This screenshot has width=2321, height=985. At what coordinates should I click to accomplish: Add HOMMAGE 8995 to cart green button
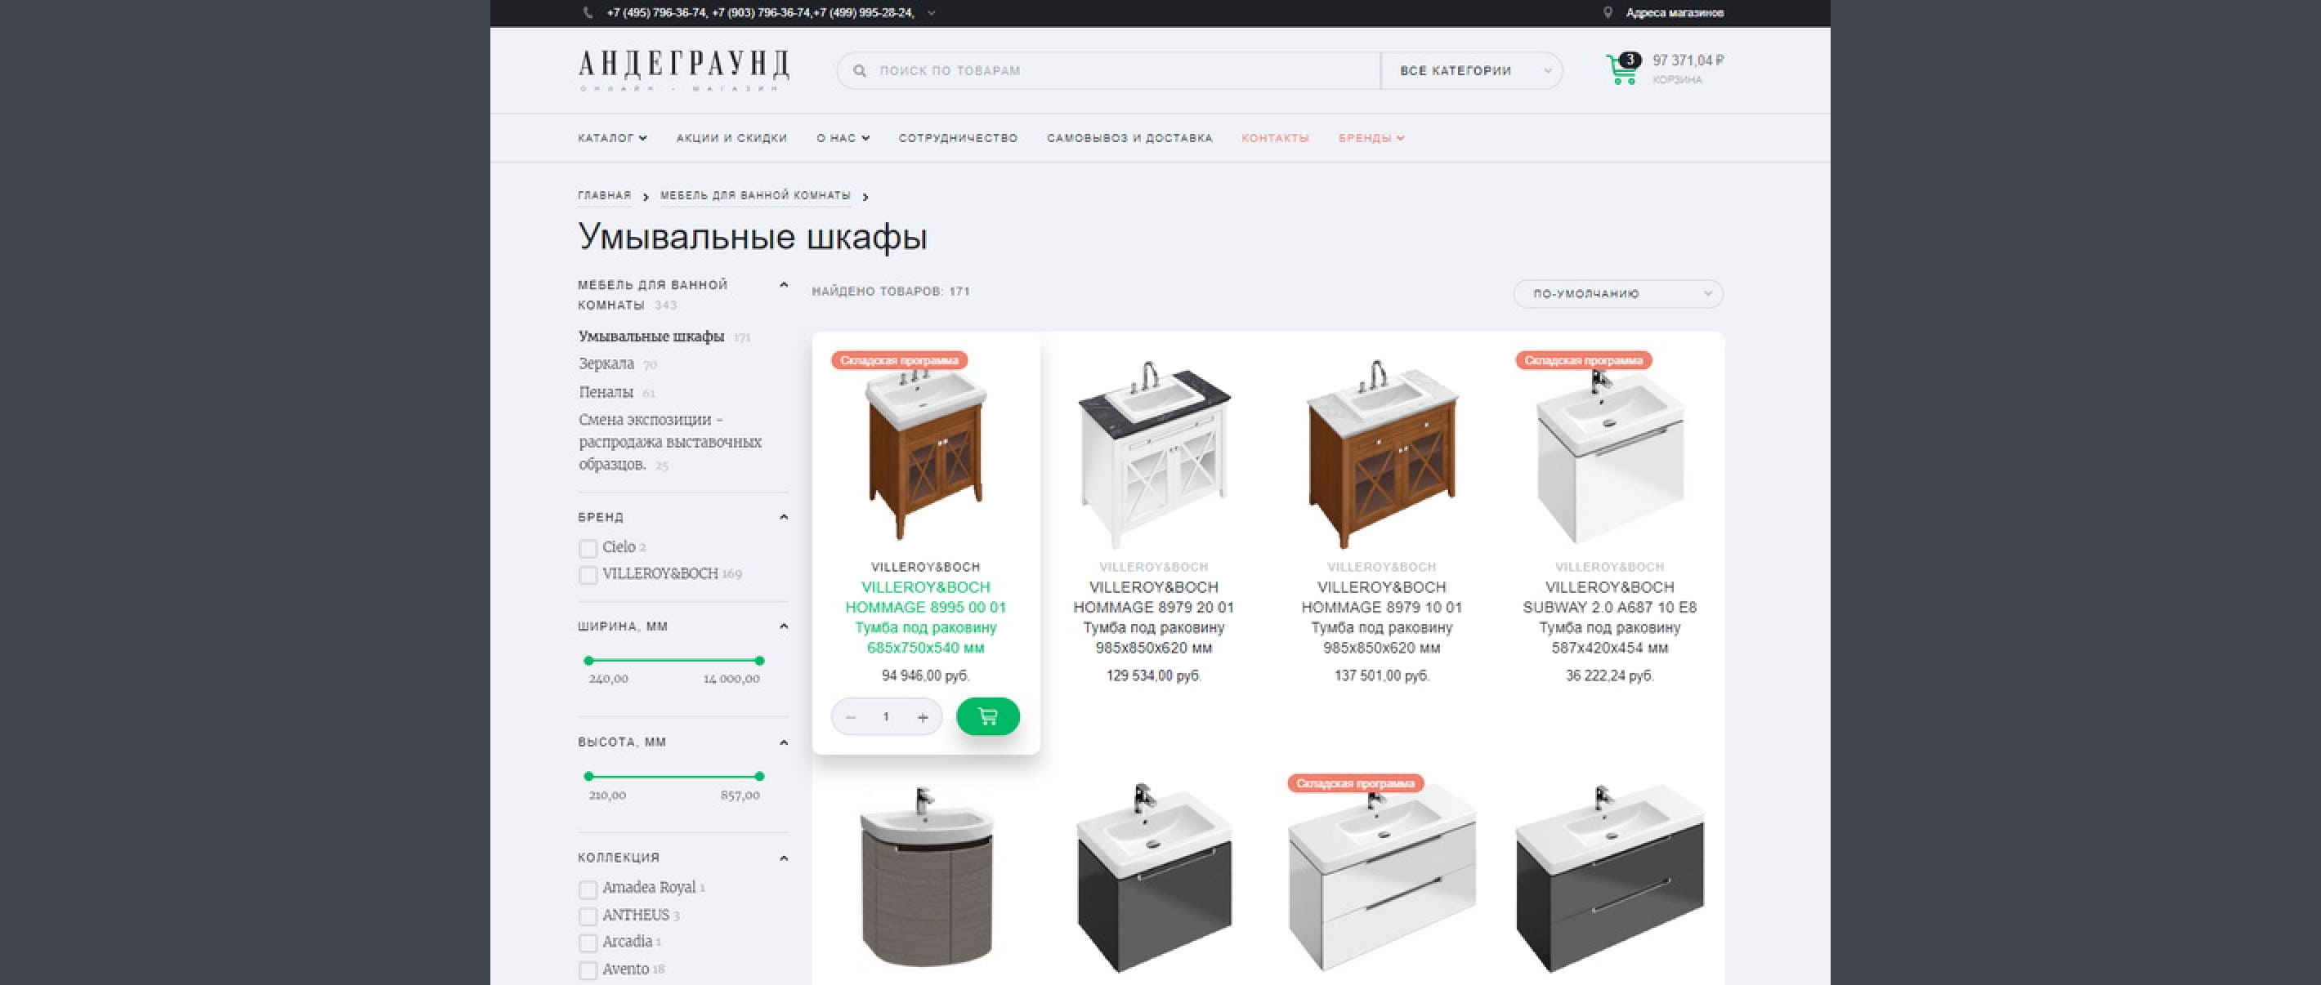tap(987, 716)
